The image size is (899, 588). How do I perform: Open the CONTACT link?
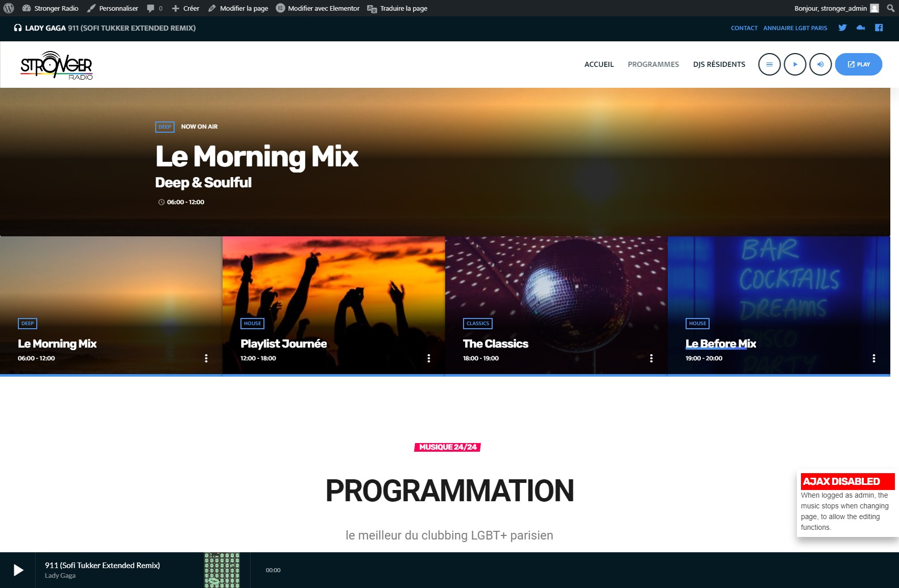[x=744, y=28]
